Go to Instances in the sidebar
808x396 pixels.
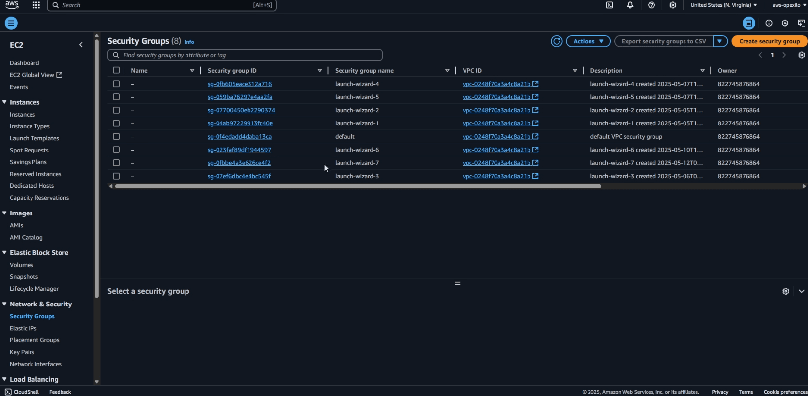point(23,115)
